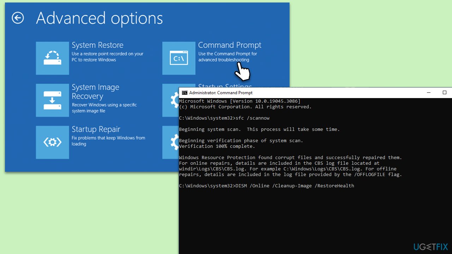This screenshot has width=452, height=254.
Task: Click 'Recover Windows using a specific' description
Action: (104, 108)
